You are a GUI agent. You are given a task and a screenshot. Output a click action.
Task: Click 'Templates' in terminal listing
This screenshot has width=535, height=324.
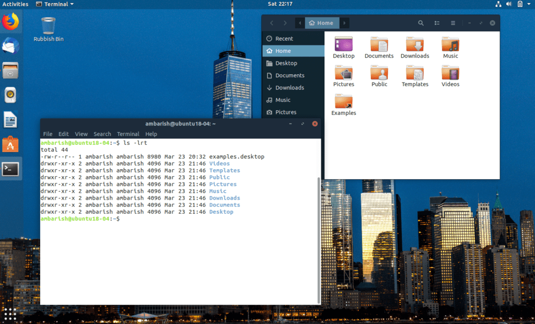pos(225,170)
